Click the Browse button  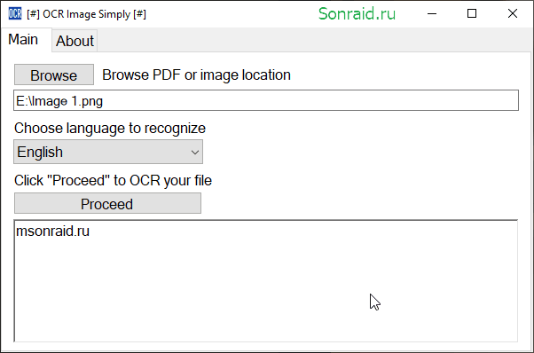click(x=54, y=75)
